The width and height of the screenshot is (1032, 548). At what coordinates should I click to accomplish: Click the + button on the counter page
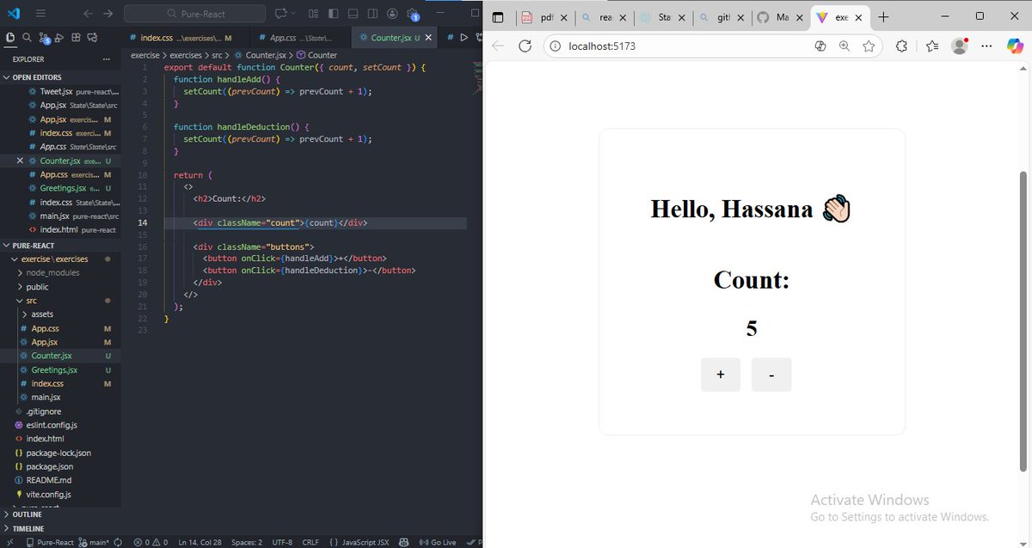[x=720, y=374]
